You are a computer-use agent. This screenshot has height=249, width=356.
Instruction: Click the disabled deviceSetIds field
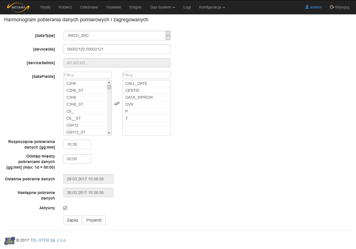117,63
